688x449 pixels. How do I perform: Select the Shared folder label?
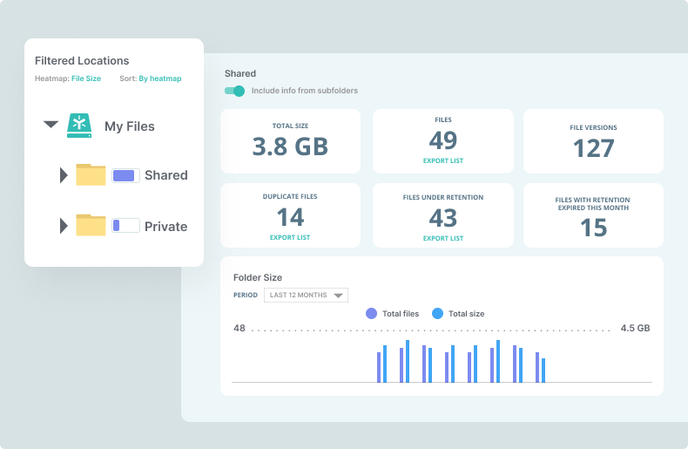[165, 175]
